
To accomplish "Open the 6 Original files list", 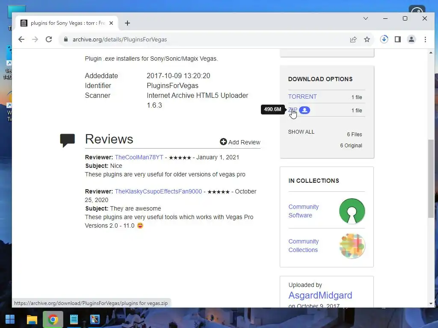I will point(351,146).
